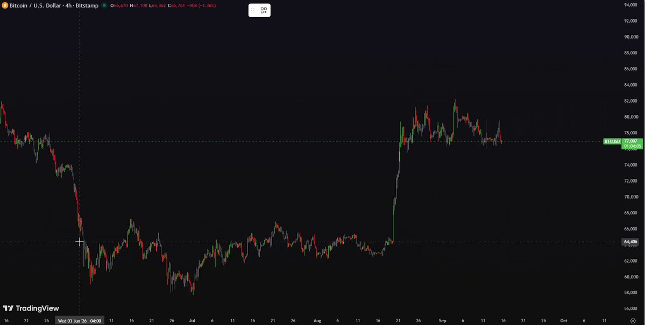645x325 pixels.
Task: Click the Aug marker on time axis
Action: coord(317,321)
